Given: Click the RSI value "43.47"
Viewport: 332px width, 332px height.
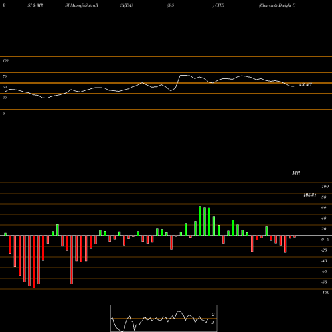Looking at the screenshot, I should [x=305, y=85].
